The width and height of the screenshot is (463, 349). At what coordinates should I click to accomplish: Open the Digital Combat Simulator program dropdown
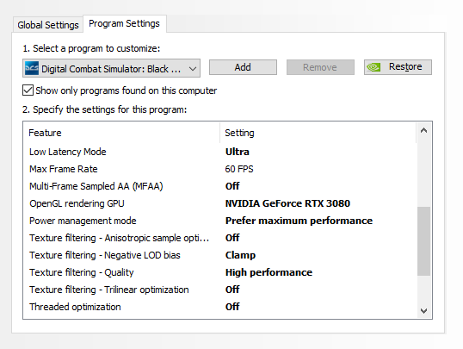point(111,68)
